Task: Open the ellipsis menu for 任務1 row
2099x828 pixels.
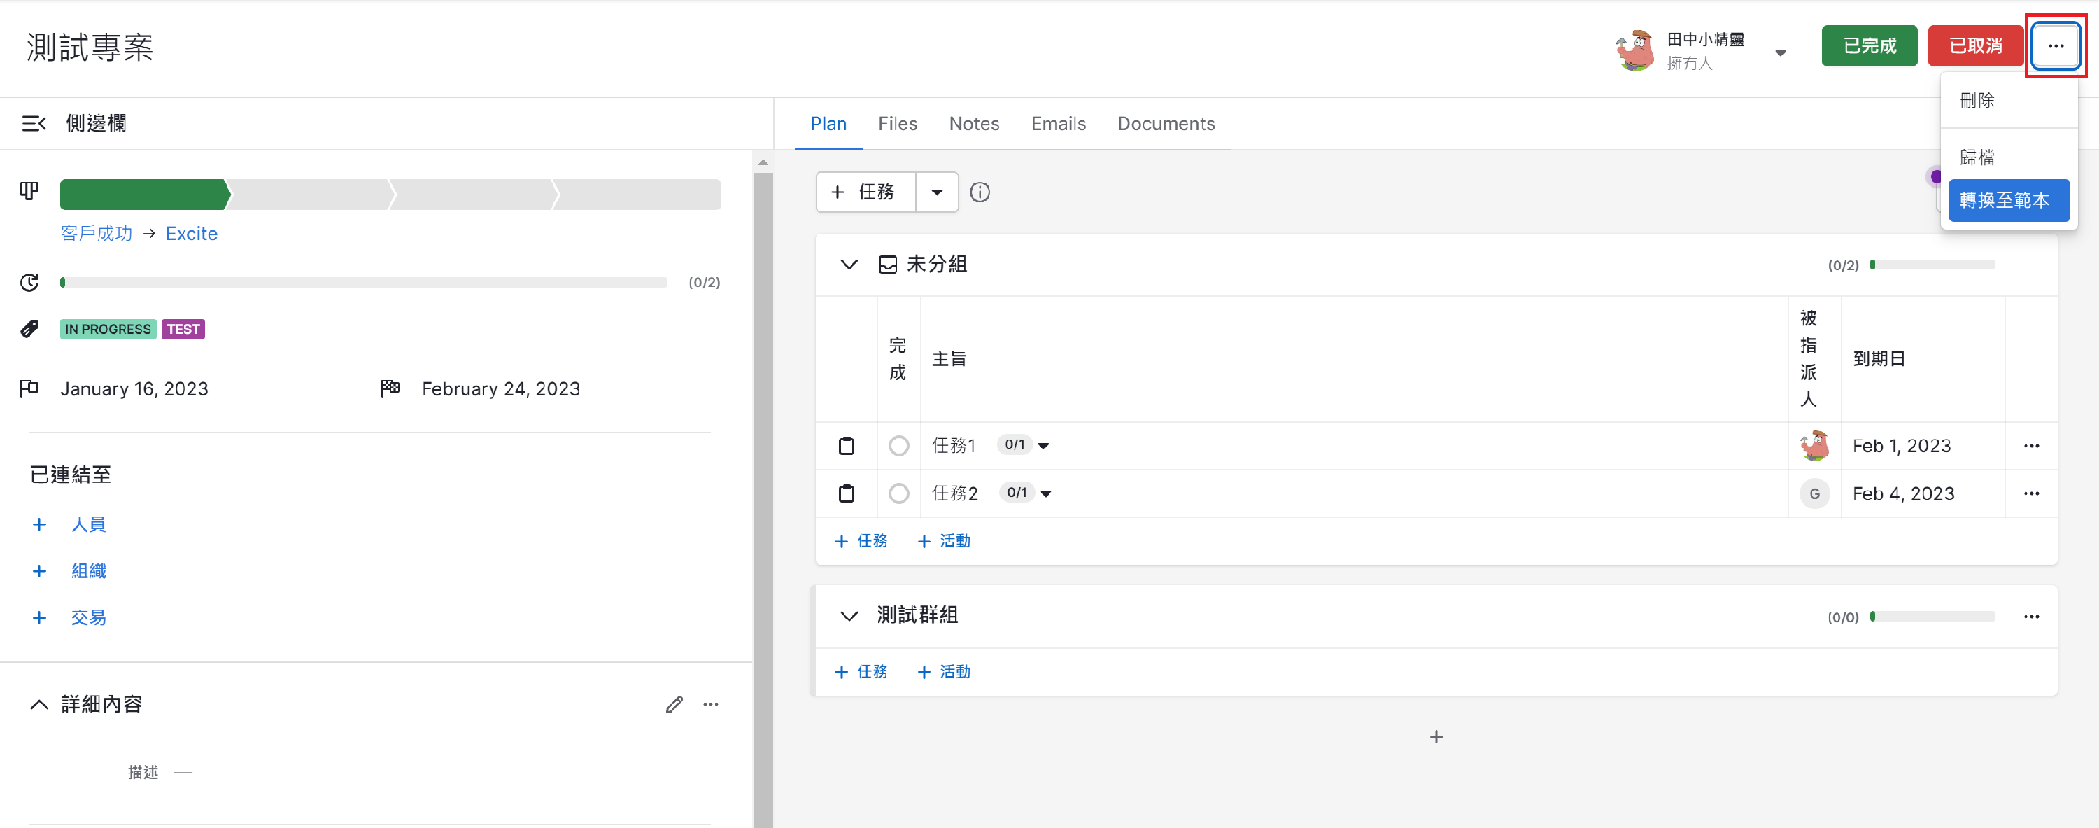Action: (x=2030, y=446)
